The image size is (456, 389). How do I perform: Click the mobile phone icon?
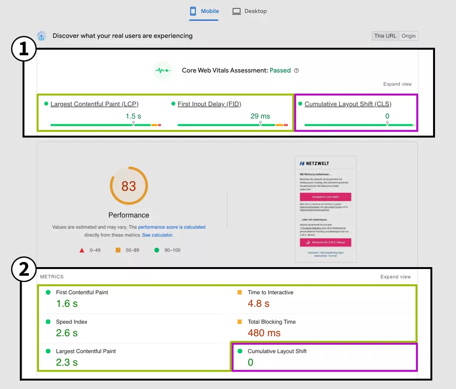[x=193, y=11]
